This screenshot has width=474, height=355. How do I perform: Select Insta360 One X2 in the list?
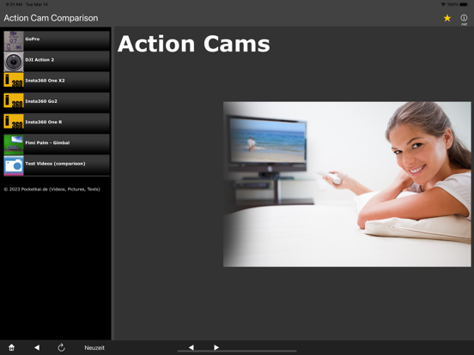click(57, 82)
